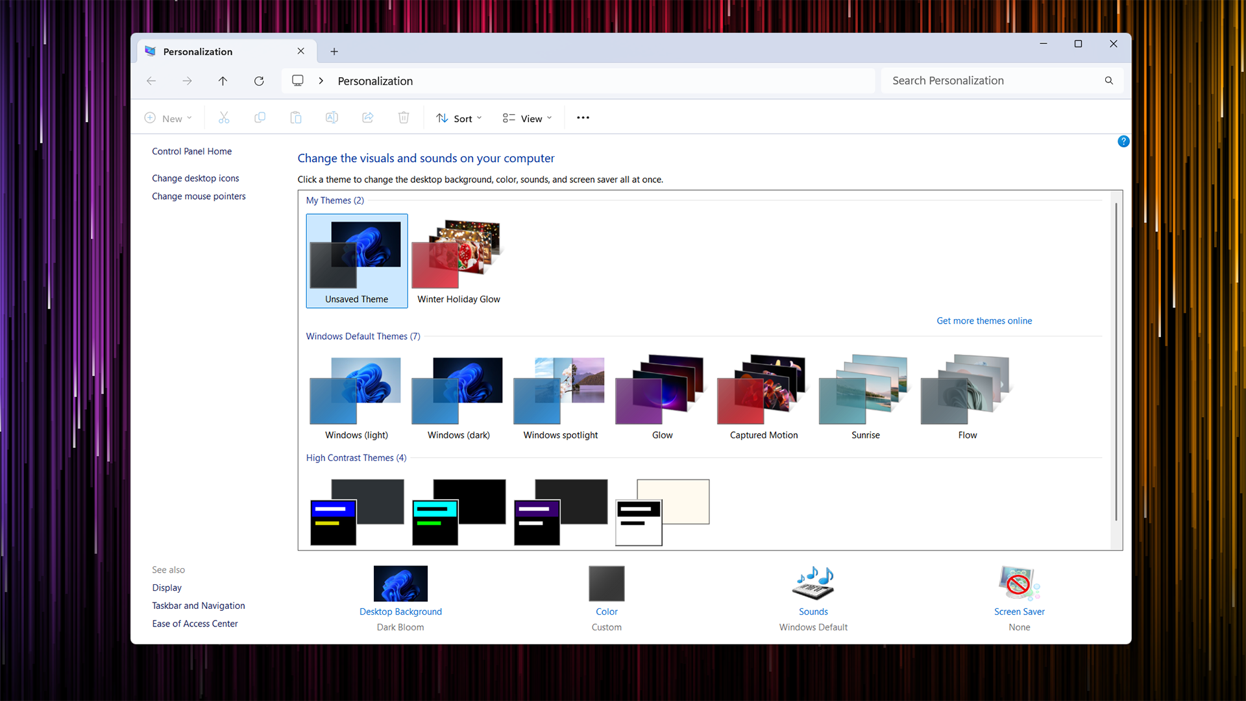Open the Sort dropdown
1246x701 pixels.
point(459,118)
